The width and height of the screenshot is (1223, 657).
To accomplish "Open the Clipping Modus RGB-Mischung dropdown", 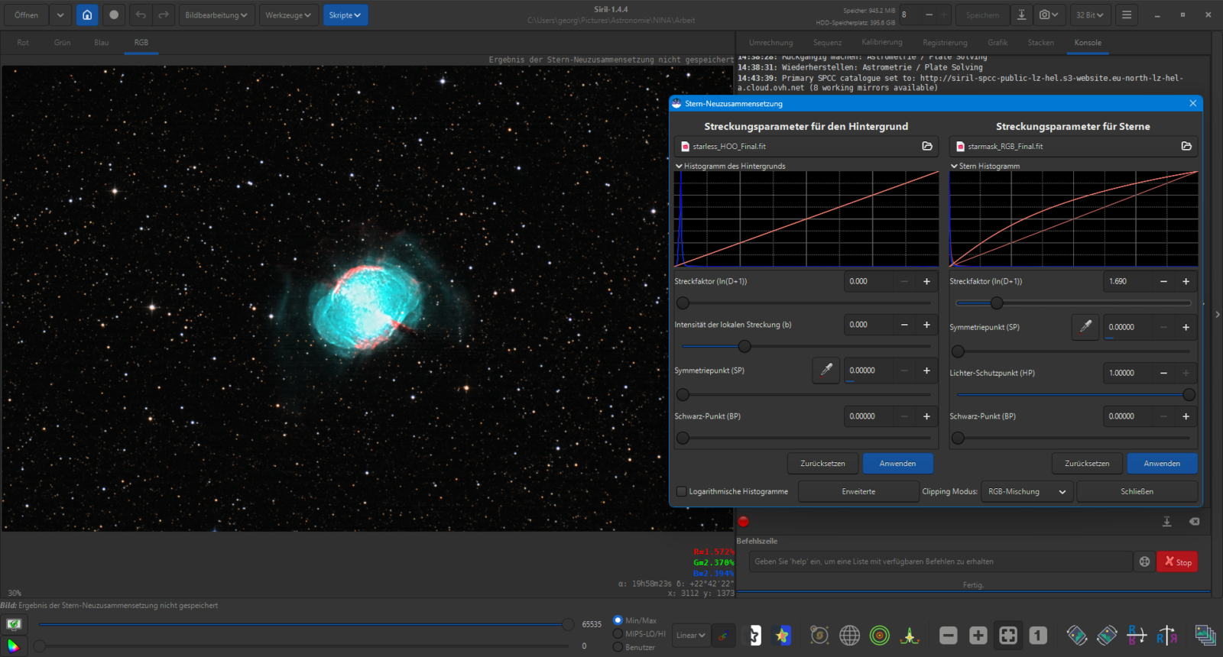I will 1027,491.
